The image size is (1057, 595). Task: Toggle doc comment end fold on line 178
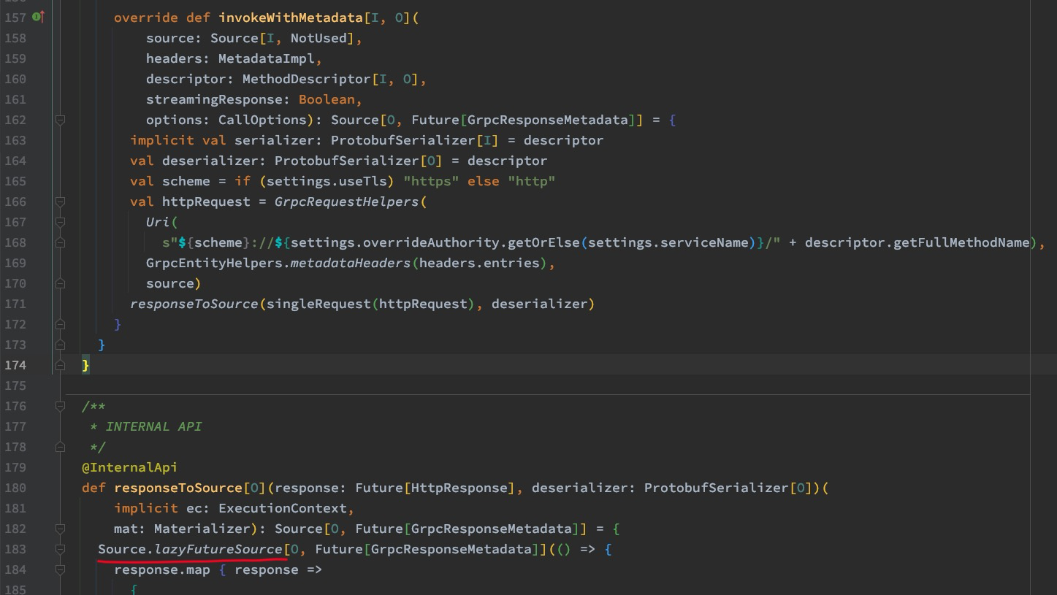61,447
